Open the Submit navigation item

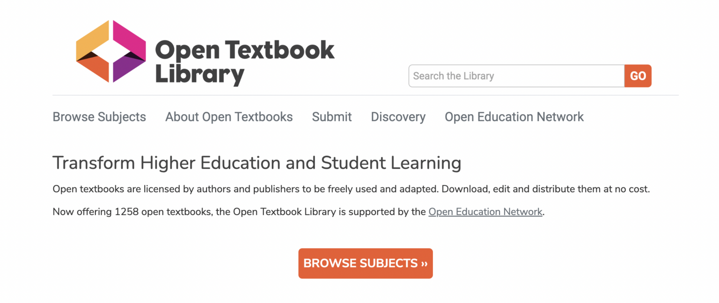(x=332, y=117)
